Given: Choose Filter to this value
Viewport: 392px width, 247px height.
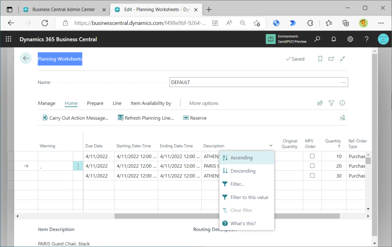Looking at the screenshot, I should (x=247, y=197).
